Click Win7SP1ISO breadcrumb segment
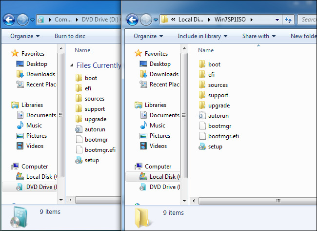The width and height of the screenshot is (317, 231). click(230, 20)
